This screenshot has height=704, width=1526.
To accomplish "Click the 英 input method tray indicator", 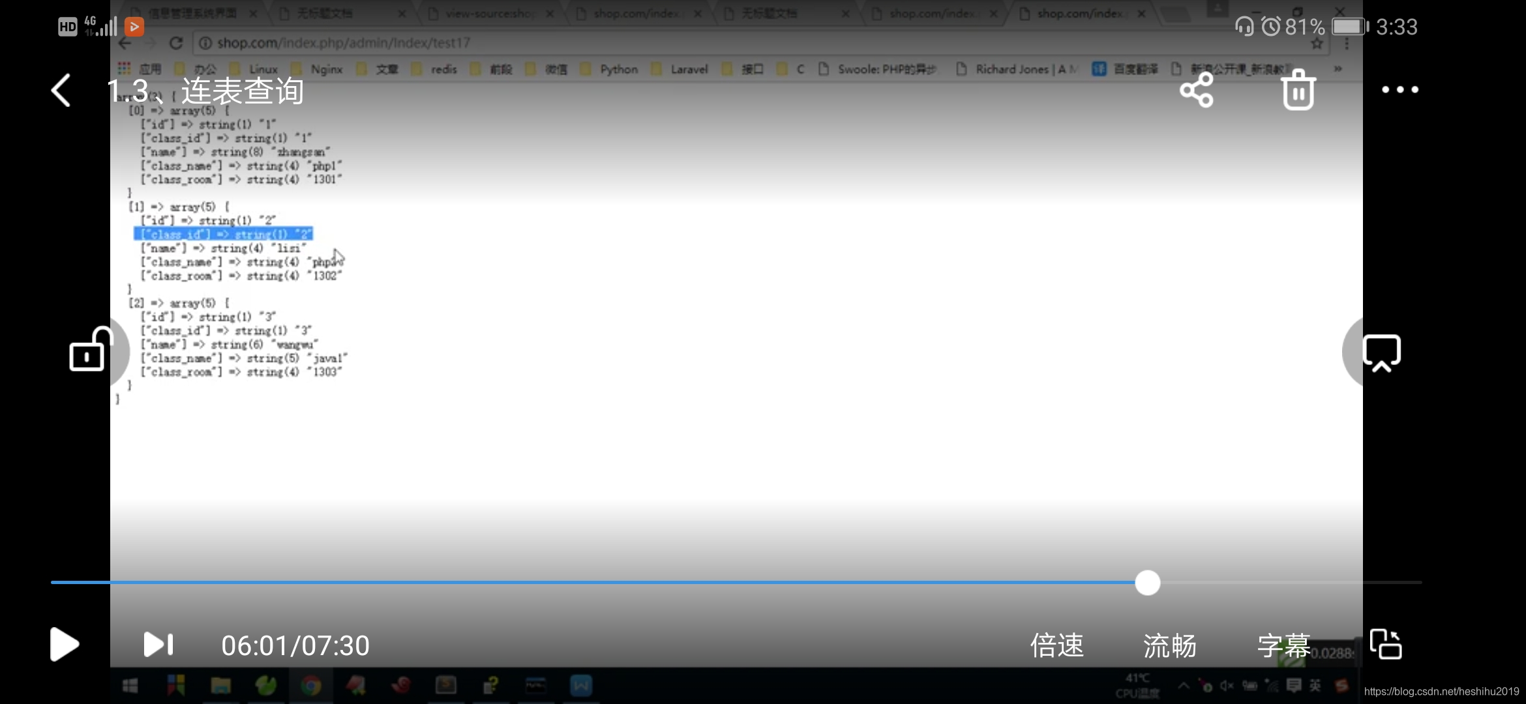I will (1315, 686).
